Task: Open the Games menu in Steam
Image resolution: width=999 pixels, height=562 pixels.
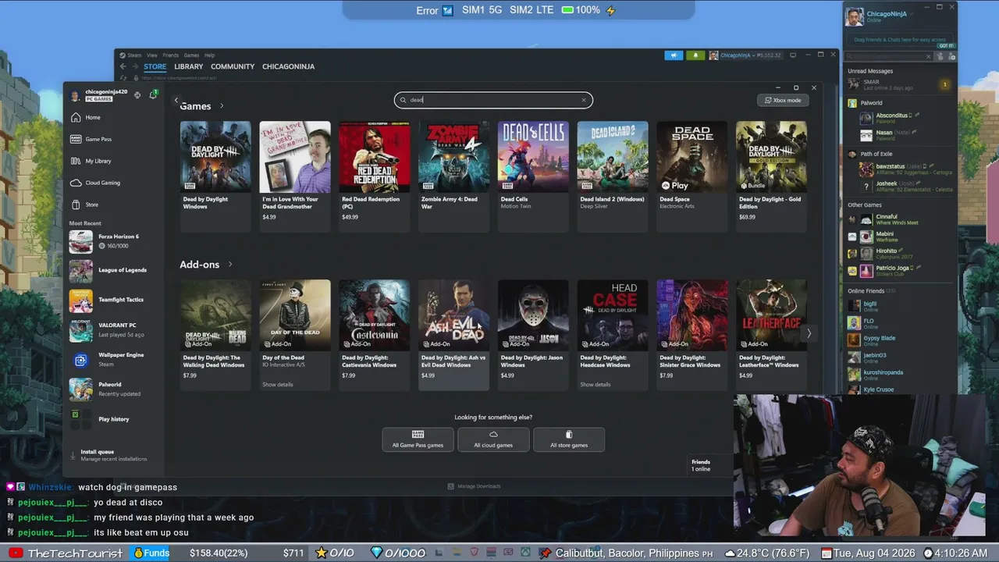Action: 191,55
